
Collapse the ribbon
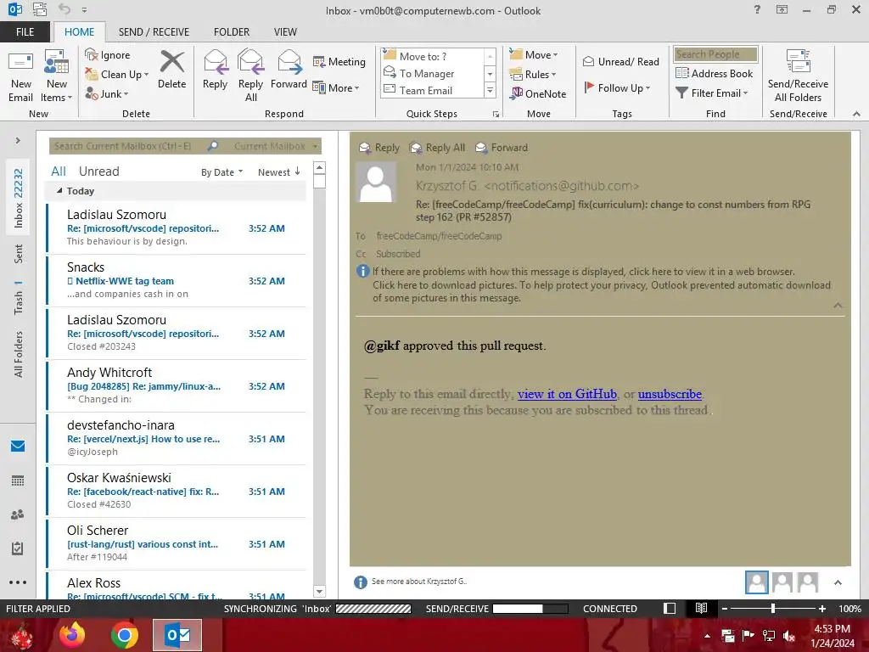click(856, 115)
